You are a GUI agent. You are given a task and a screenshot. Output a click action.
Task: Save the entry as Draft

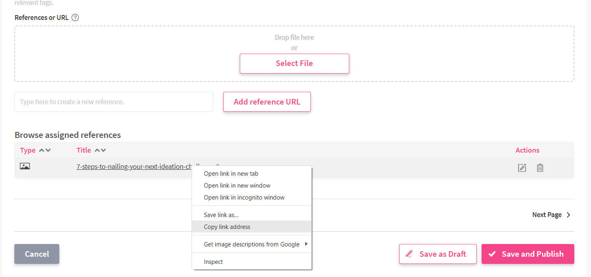(438, 254)
